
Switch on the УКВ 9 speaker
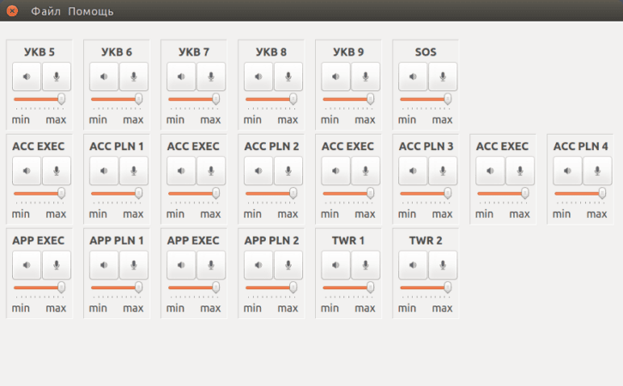coord(336,76)
